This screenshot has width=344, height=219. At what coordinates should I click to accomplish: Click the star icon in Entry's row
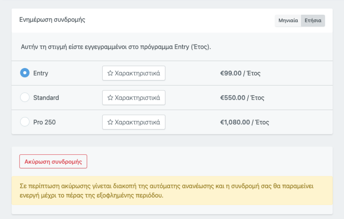pos(110,73)
